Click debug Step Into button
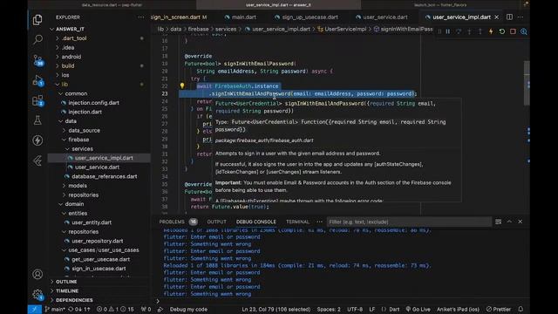 469,31
